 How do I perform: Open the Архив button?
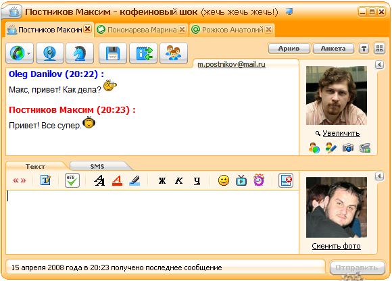[x=289, y=49]
